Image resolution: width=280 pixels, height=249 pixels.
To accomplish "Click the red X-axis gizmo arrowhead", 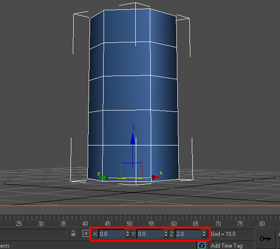I will coord(155,177).
